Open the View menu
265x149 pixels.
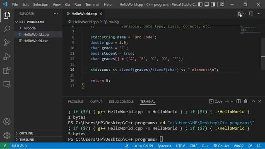56,5
